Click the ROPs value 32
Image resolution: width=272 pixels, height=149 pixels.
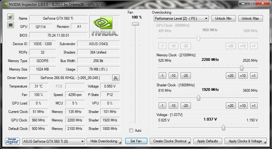pyautogui.click(x=43, y=52)
